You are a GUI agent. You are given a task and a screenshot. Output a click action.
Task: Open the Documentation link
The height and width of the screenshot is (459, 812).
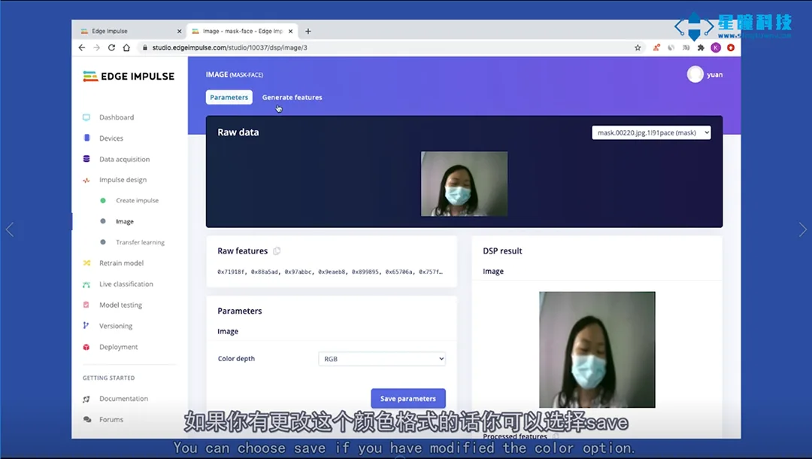pyautogui.click(x=123, y=398)
